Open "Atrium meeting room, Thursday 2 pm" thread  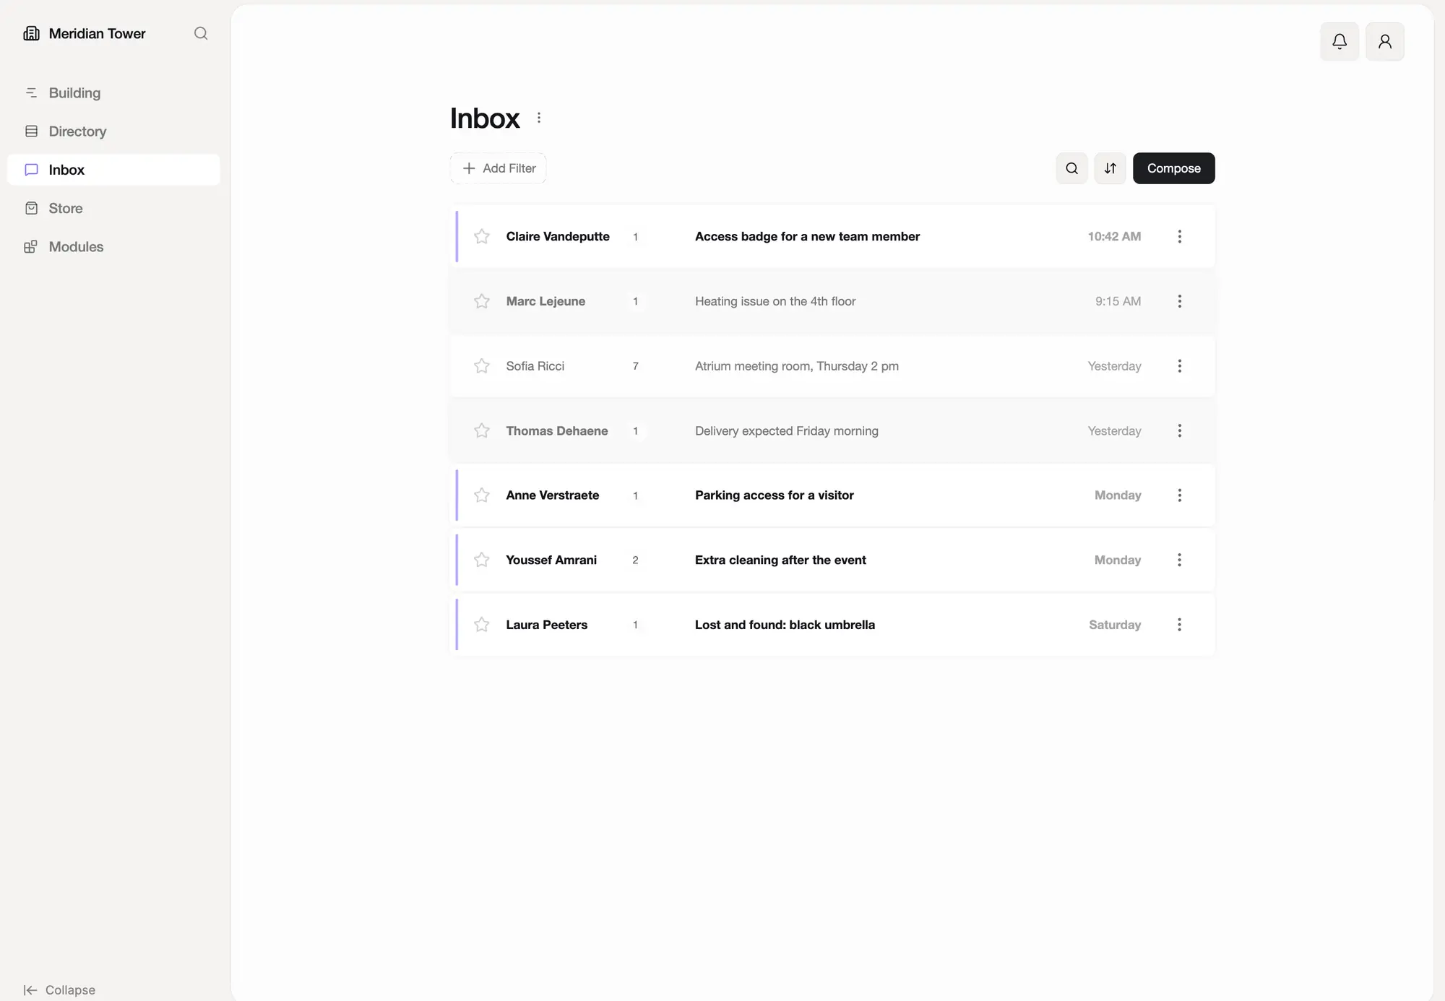click(797, 366)
